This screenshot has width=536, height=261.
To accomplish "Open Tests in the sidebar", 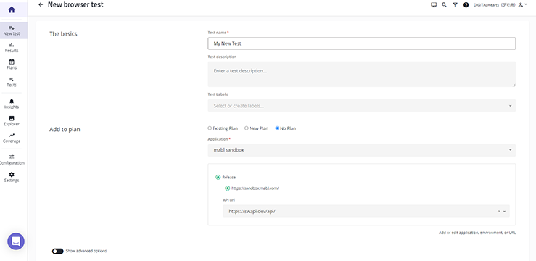I will [12, 82].
